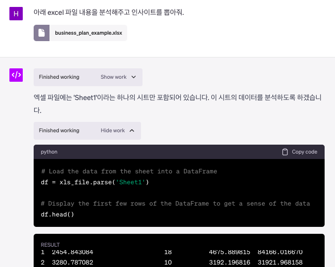Click the code line df = xls_file.parse('Sheet1')
Viewport: 335px width, 267px height.
pos(95,182)
